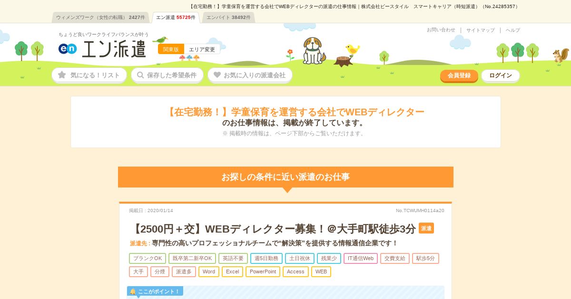
Task: Select the エン派遣 55725件 tab
Action: click(x=176, y=18)
